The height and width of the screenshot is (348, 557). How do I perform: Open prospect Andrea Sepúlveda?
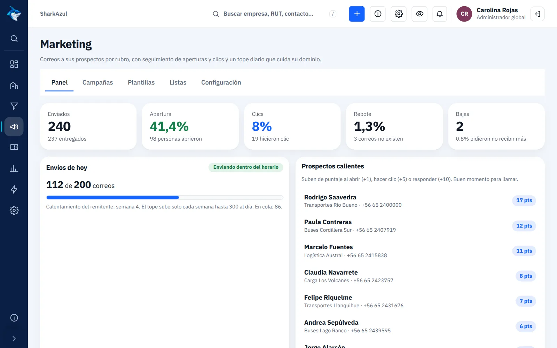(420, 326)
